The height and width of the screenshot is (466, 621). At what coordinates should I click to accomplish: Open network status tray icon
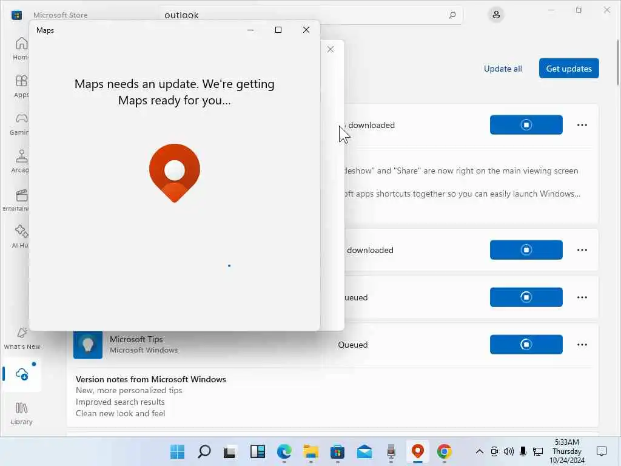click(x=537, y=451)
